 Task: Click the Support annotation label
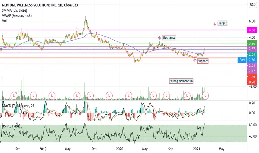203,61
